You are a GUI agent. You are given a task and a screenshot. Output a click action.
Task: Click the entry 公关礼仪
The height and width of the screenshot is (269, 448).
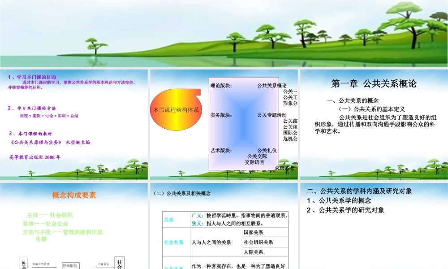tap(267, 151)
